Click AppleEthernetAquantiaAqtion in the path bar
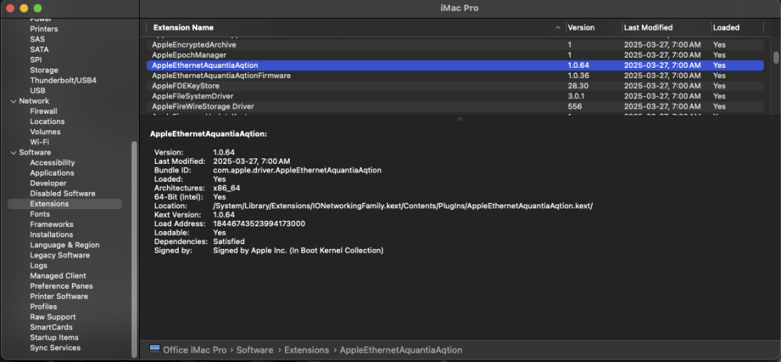 tap(401, 350)
